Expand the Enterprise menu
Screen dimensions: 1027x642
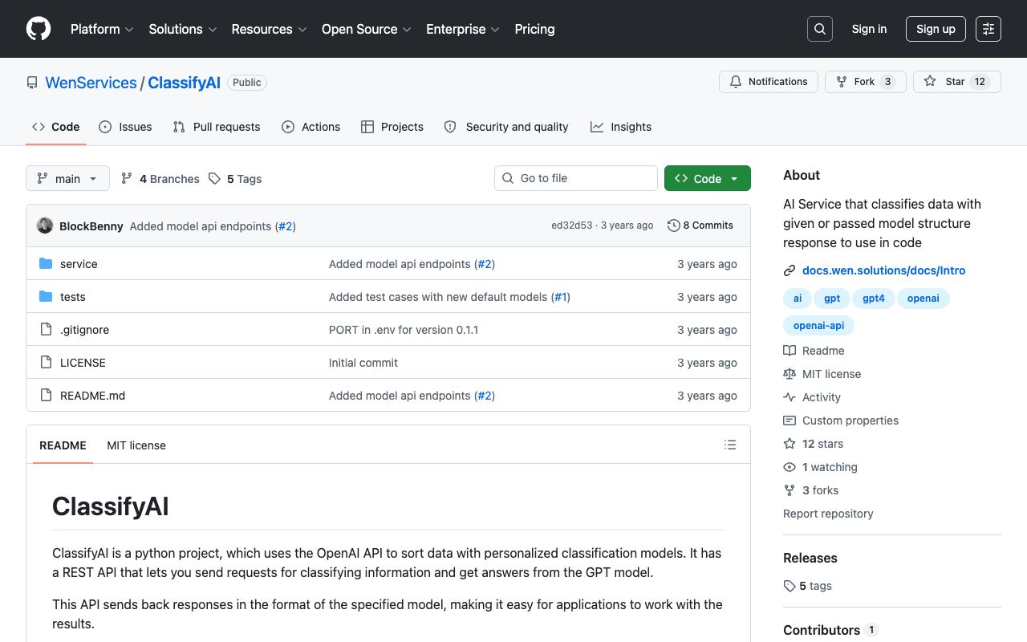463,29
